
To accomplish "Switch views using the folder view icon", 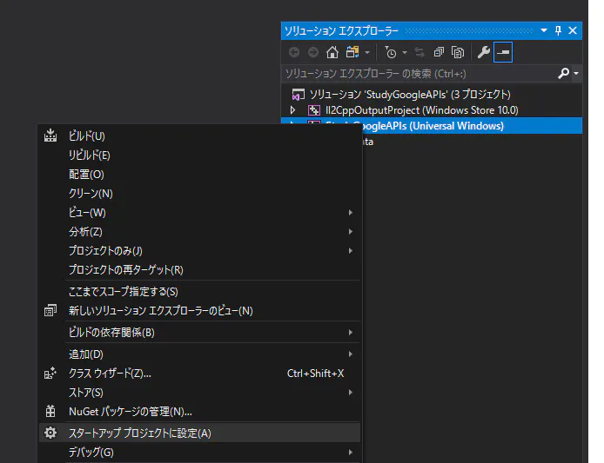I will click(352, 52).
